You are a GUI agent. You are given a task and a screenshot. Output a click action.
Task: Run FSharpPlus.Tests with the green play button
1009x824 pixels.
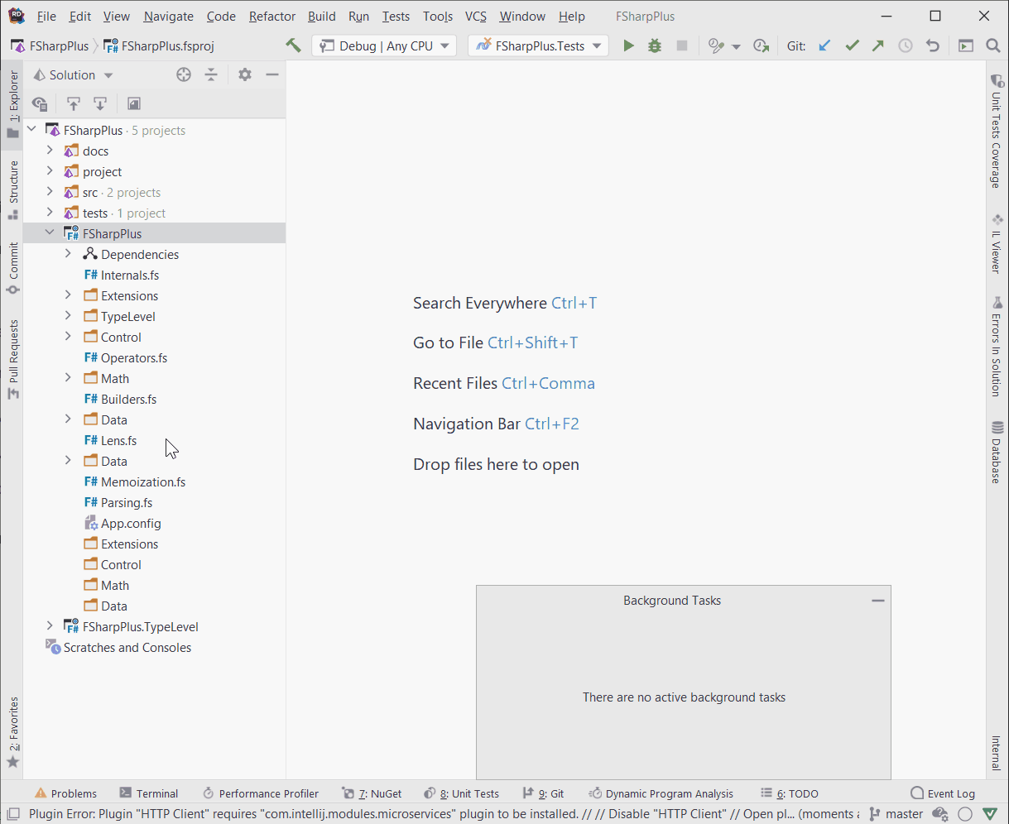[x=628, y=46]
